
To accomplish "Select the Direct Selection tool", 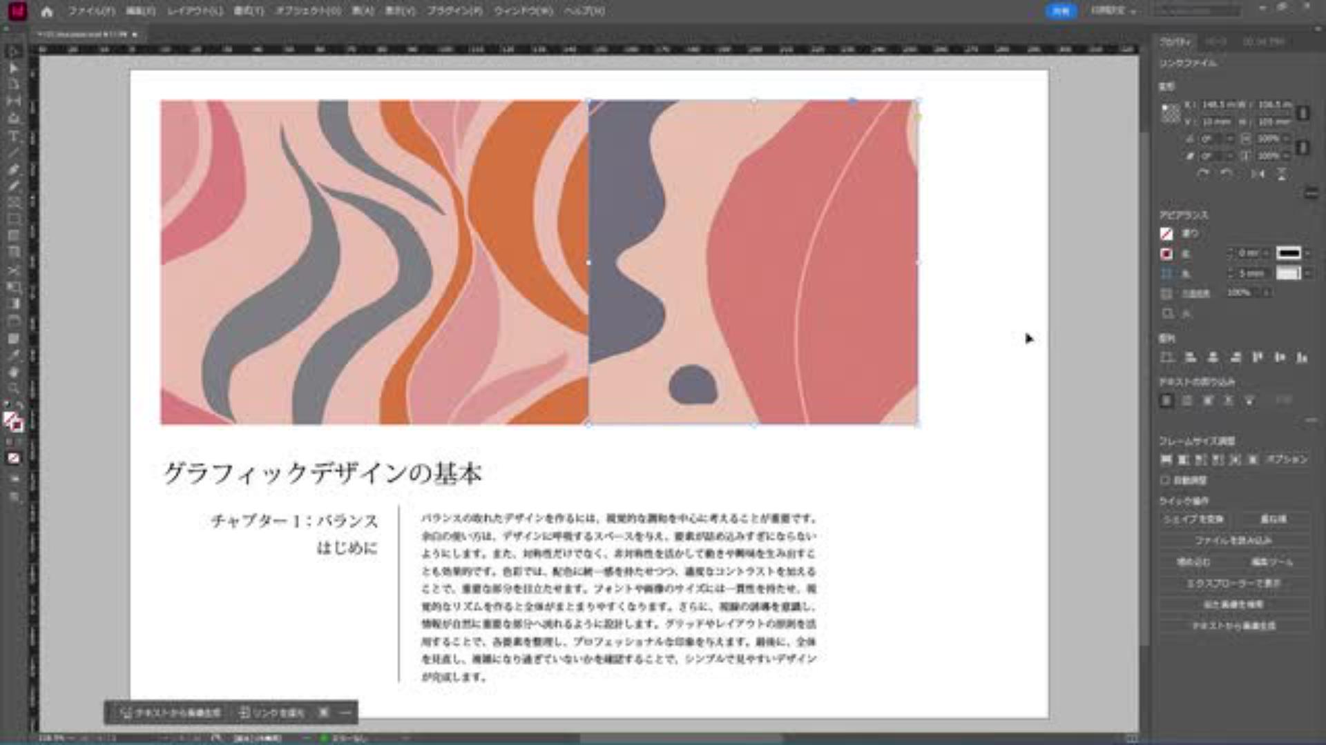I will pyautogui.click(x=13, y=68).
